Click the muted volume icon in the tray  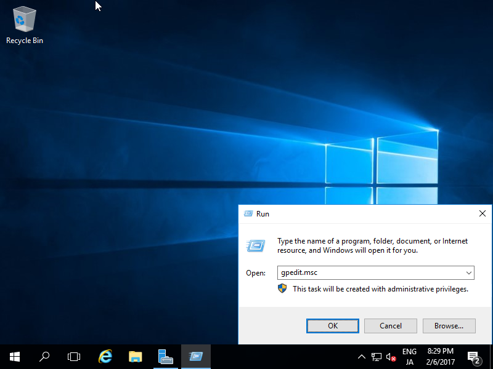pos(391,357)
